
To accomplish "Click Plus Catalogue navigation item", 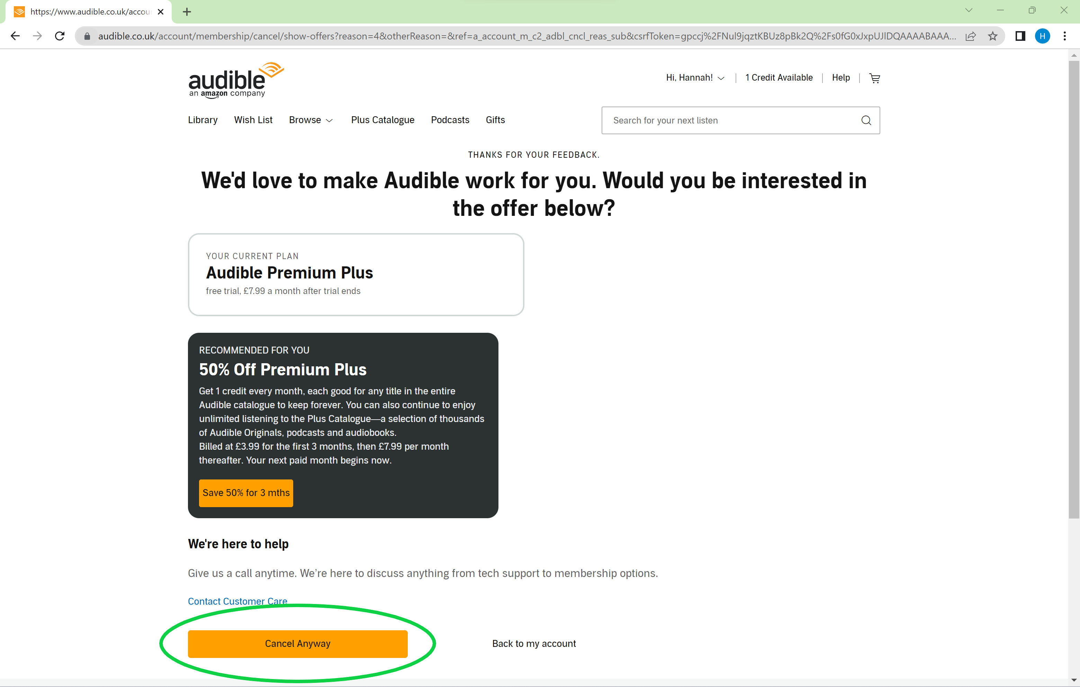I will coord(382,120).
